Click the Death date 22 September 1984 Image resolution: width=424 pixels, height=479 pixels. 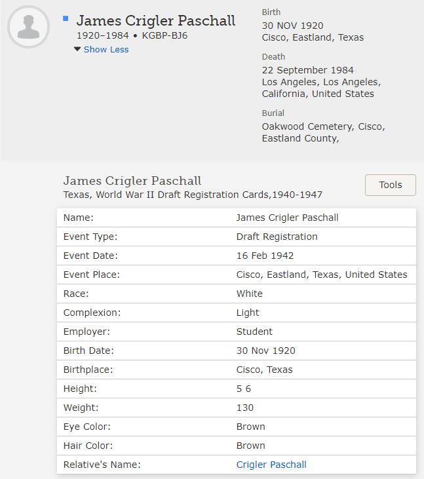click(x=307, y=70)
